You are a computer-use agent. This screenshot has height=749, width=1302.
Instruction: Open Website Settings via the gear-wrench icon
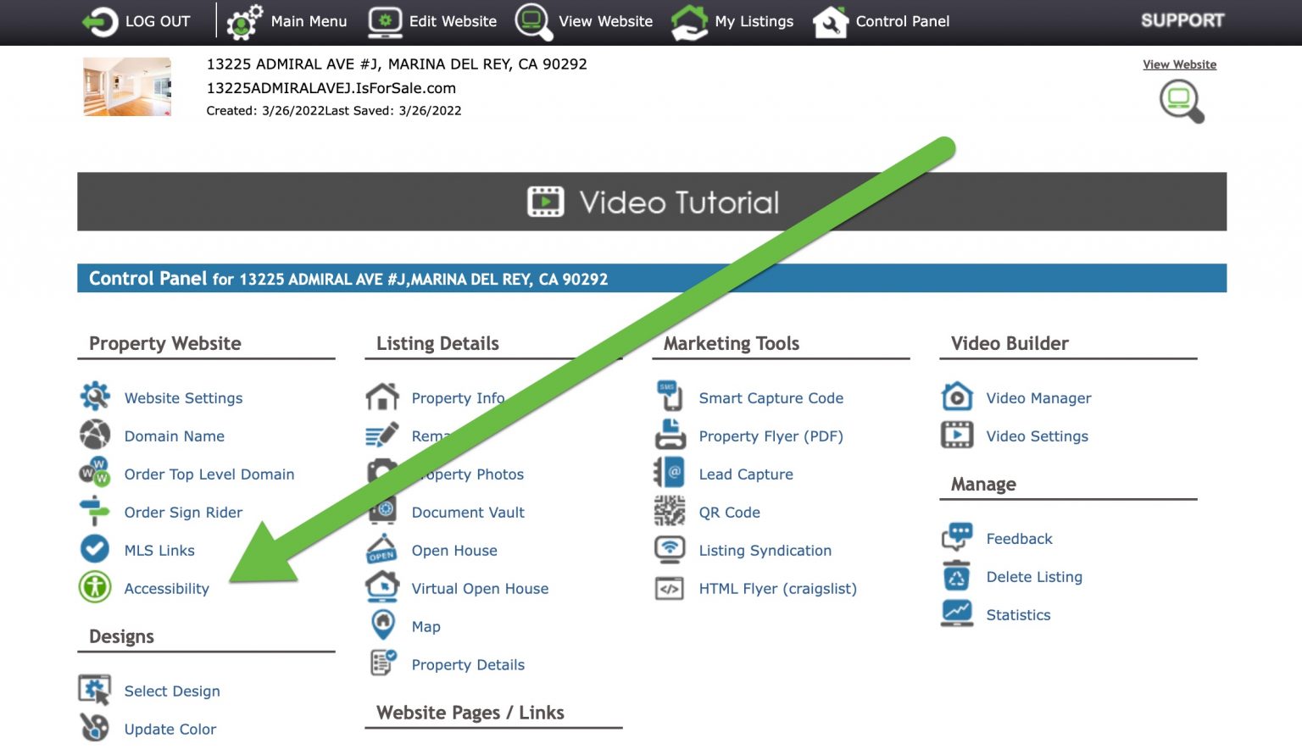95,397
